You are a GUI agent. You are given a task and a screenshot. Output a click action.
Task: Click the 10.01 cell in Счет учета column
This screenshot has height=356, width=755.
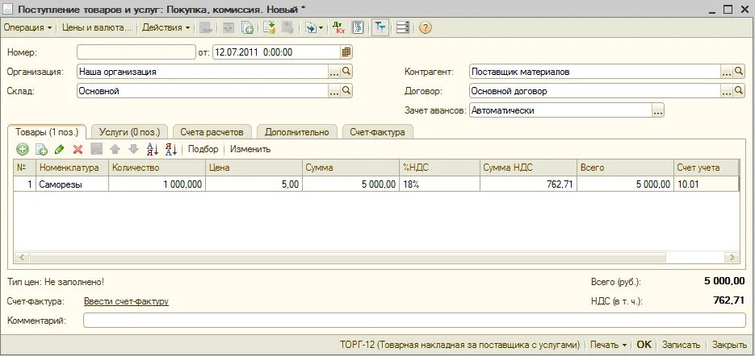[x=706, y=184]
